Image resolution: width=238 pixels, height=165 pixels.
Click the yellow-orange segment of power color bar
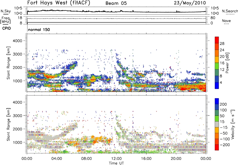click(217, 60)
